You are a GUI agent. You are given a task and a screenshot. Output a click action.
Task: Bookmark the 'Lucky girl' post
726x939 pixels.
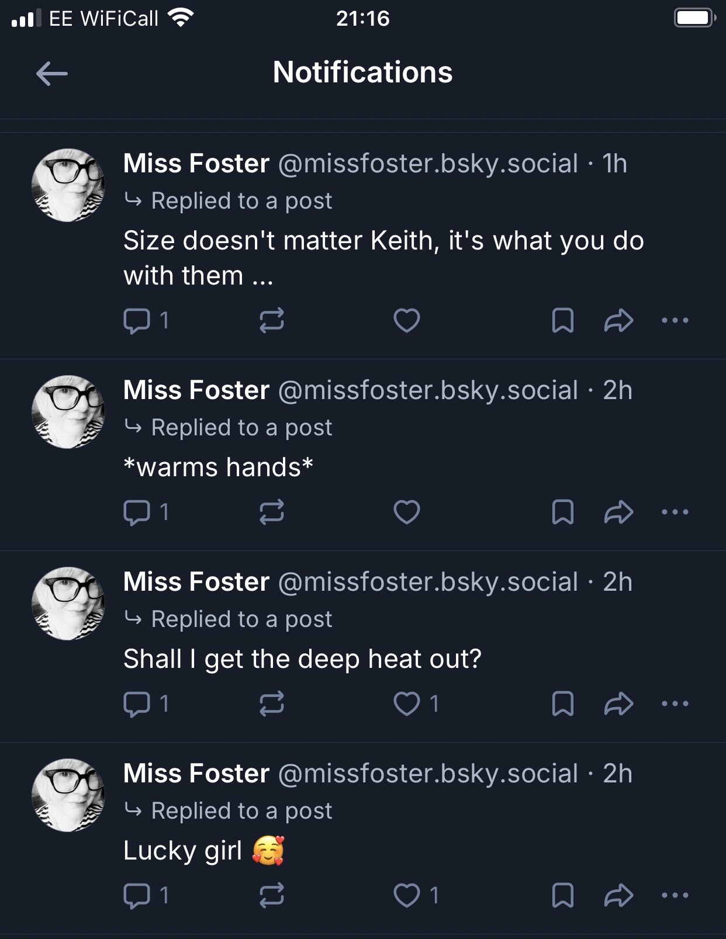(x=562, y=895)
